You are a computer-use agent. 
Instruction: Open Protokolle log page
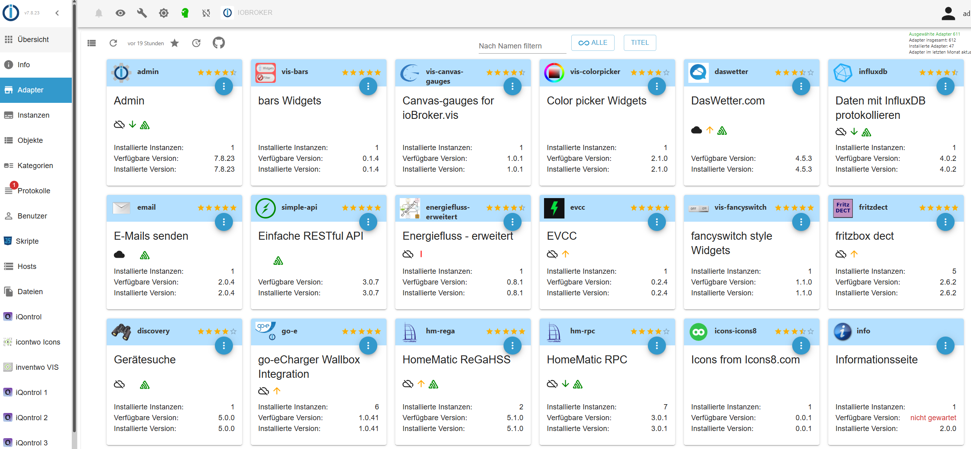coord(36,191)
